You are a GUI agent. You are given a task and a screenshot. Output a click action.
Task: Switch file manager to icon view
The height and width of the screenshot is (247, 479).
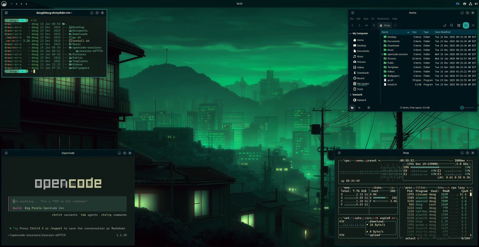[459, 25]
